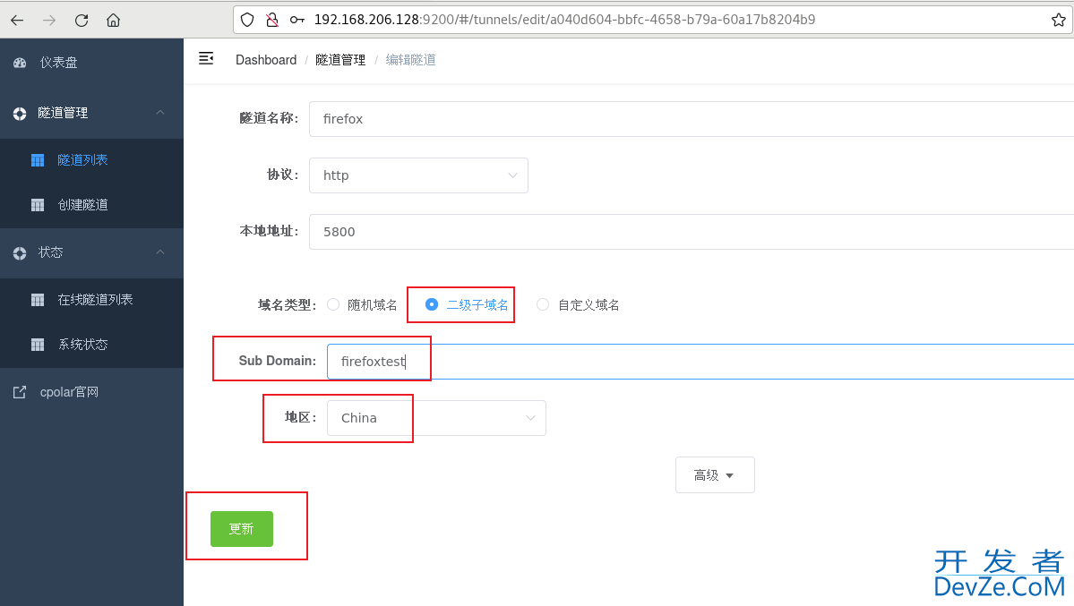Image resolution: width=1074 pixels, height=606 pixels.
Task: Click the 本地地址 field with 5800
Action: pos(692,232)
